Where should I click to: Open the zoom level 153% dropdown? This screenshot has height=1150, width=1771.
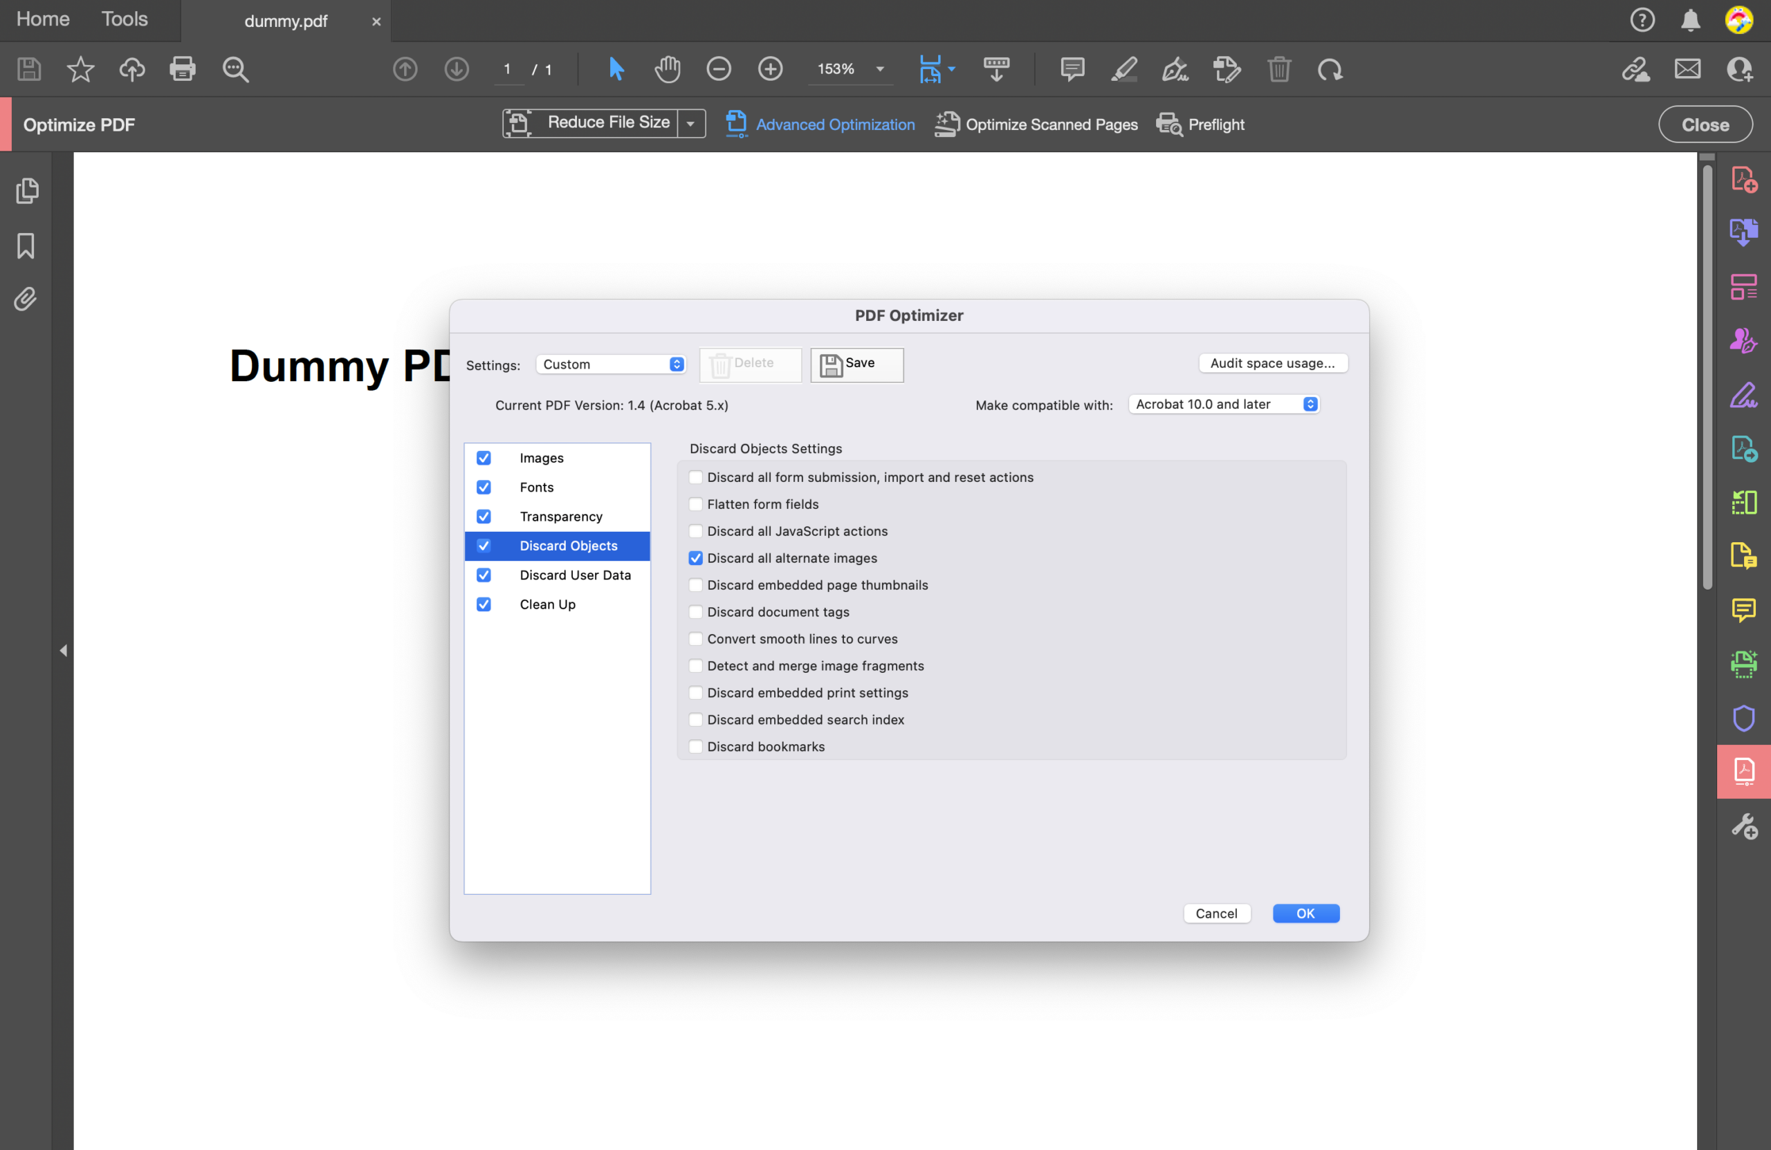tap(880, 69)
